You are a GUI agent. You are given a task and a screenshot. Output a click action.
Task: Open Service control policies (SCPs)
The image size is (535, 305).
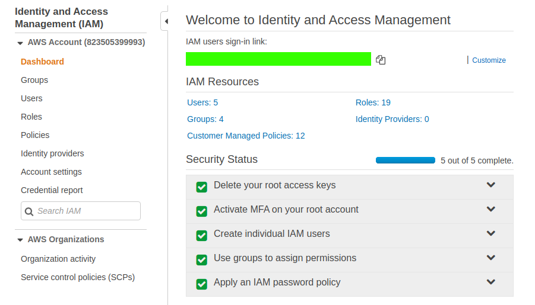[78, 277]
